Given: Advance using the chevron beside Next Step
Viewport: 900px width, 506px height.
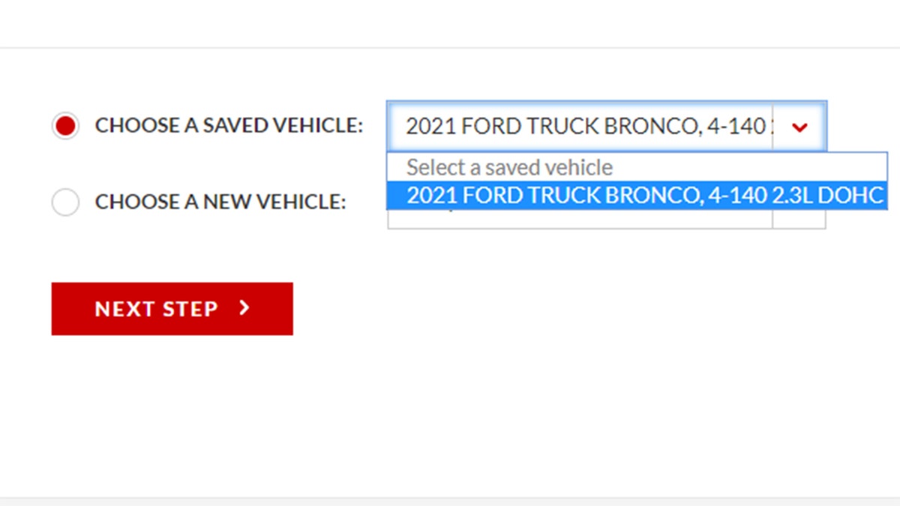Looking at the screenshot, I should tap(244, 307).
